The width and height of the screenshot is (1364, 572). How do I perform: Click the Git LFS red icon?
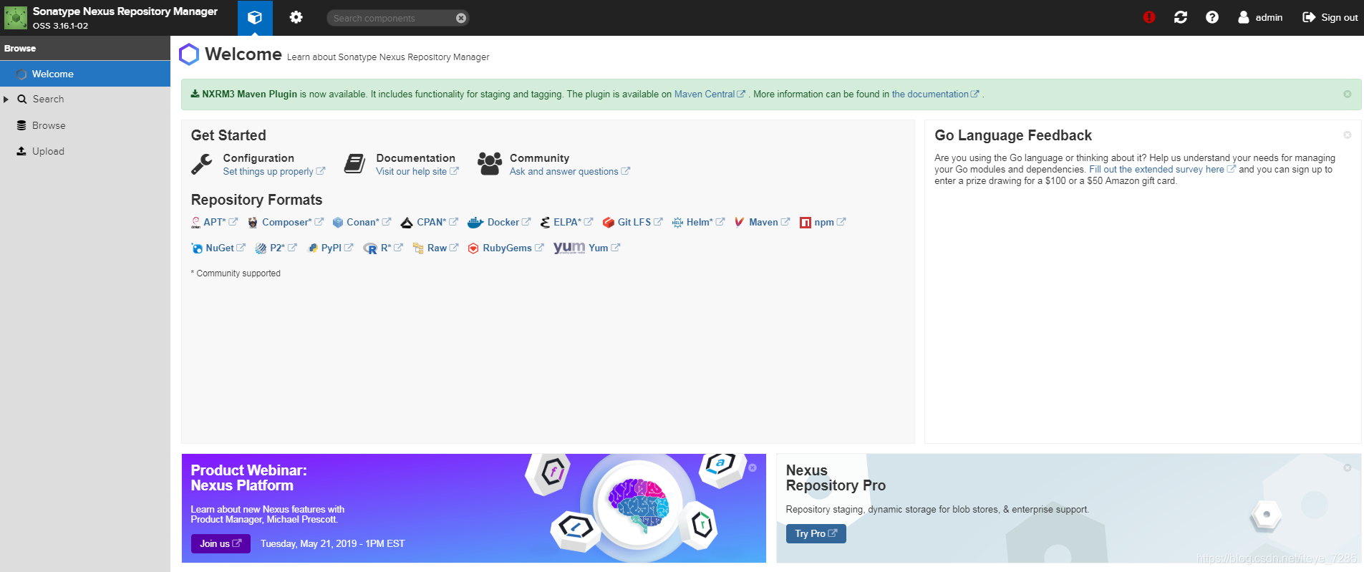[609, 223]
